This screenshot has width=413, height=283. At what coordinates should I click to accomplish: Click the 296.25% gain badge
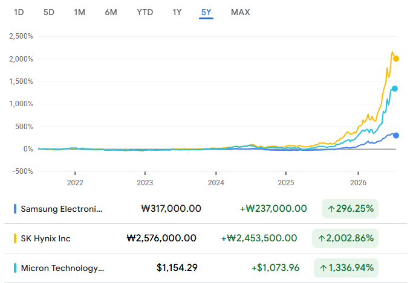point(350,209)
